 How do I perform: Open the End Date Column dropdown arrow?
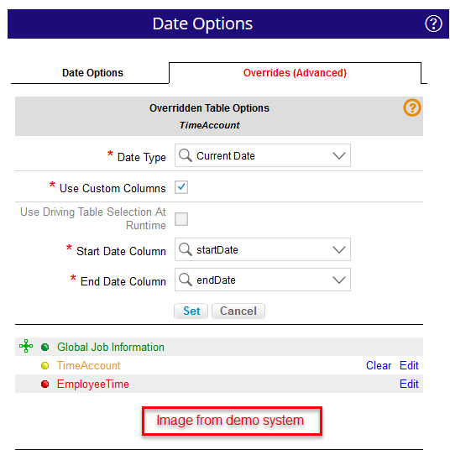[x=339, y=280]
